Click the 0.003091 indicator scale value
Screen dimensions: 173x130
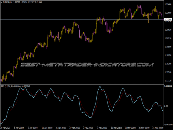coord(168,86)
